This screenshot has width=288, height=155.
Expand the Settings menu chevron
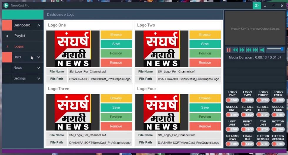click(38, 78)
